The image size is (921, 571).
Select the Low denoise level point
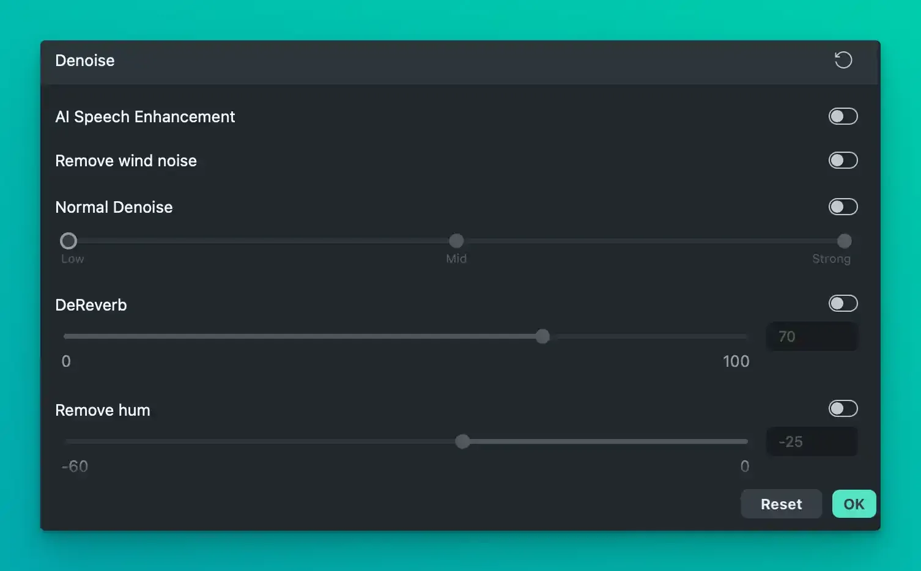pos(68,241)
